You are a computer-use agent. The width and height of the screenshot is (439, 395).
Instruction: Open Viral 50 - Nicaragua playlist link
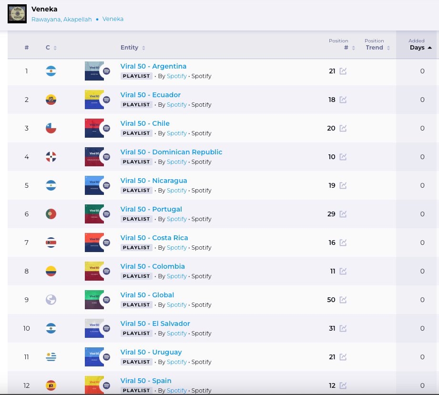(x=153, y=181)
